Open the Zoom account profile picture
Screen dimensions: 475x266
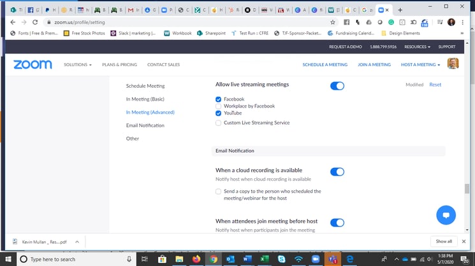453,64
